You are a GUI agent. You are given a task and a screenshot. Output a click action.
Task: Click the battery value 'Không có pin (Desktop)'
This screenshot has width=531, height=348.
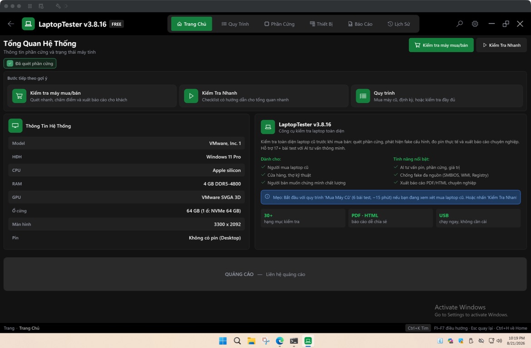215,238
